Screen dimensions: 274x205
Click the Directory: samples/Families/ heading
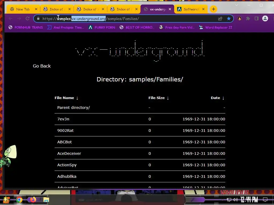click(140, 79)
